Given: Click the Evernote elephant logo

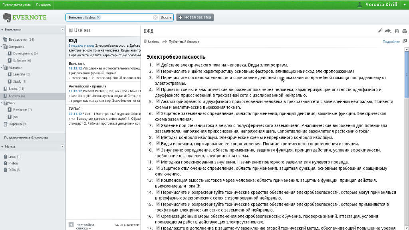Looking at the screenshot, I should 7,18.
